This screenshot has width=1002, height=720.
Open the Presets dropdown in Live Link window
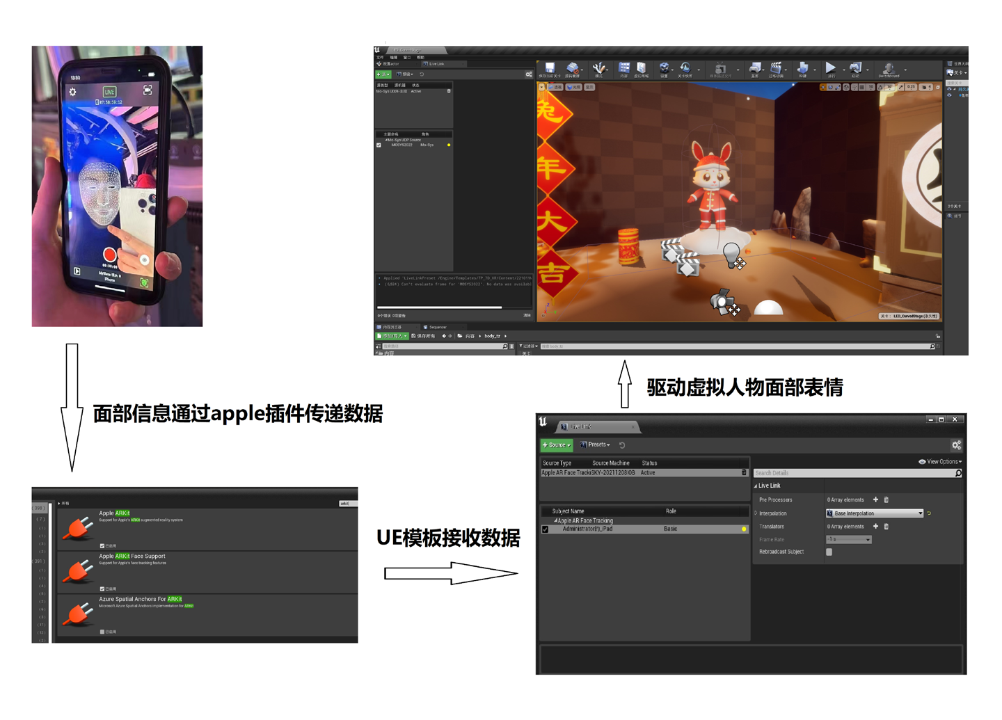point(595,445)
